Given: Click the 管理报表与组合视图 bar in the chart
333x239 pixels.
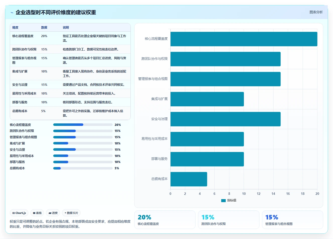Looking at the screenshot, I should [x=226, y=79].
